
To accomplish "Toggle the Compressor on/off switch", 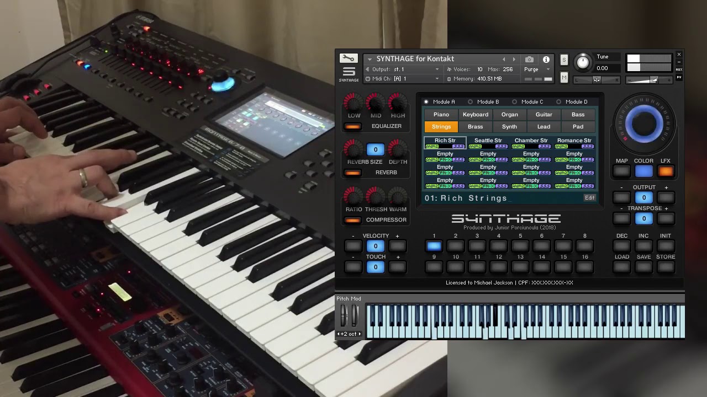I will pos(352,221).
